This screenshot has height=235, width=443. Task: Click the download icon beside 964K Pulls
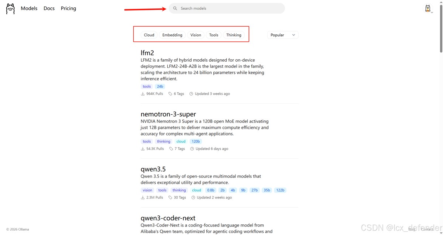click(x=142, y=94)
